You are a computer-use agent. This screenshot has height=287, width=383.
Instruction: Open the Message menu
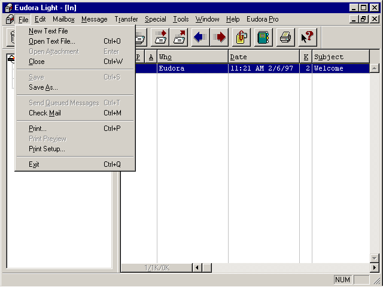pyautogui.click(x=95, y=19)
